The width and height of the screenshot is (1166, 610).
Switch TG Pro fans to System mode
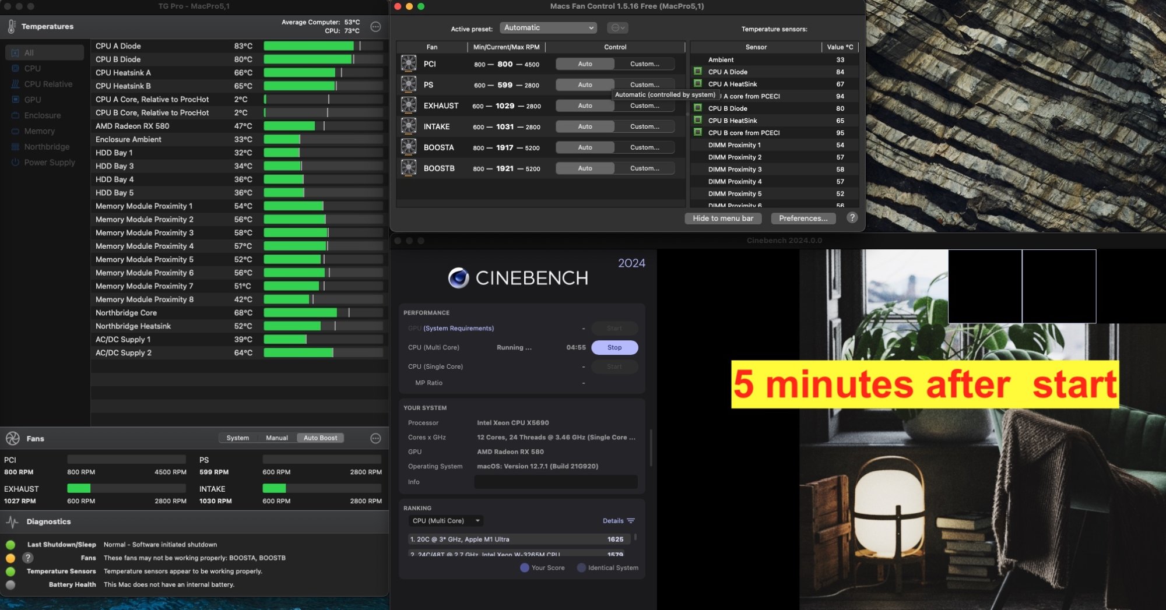[x=238, y=438]
